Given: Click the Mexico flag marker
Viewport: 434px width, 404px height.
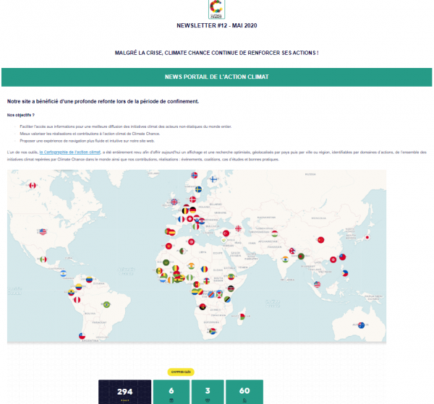Looking at the screenshot, I should point(43,259).
